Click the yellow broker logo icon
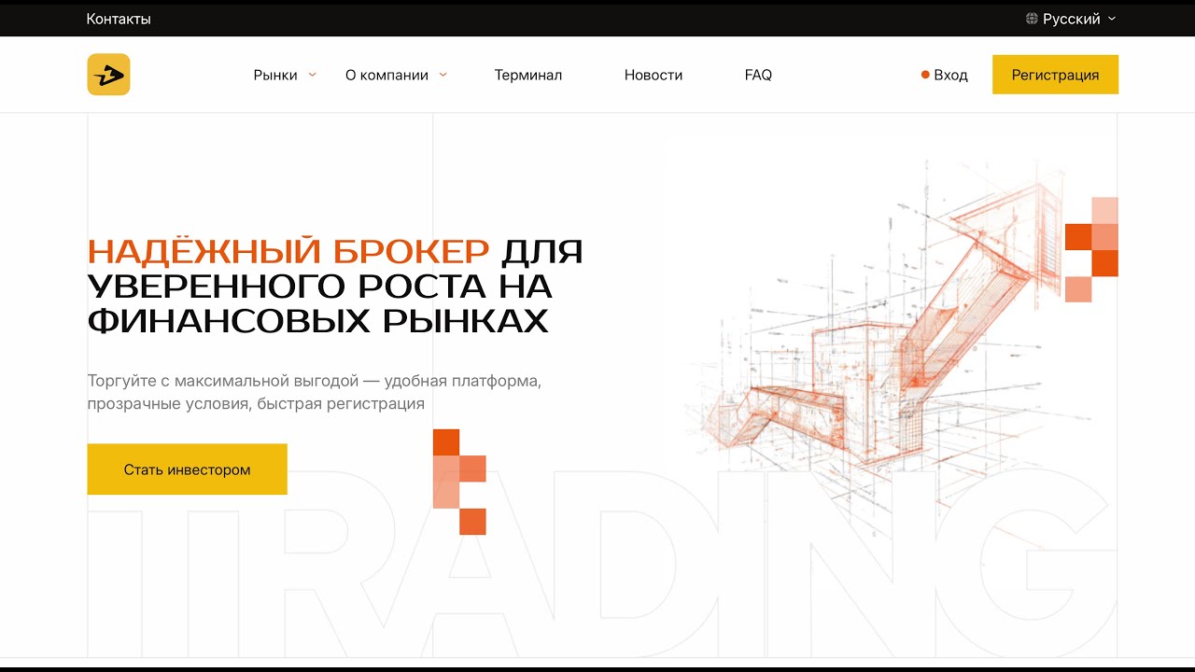The image size is (1195, 672). (108, 75)
